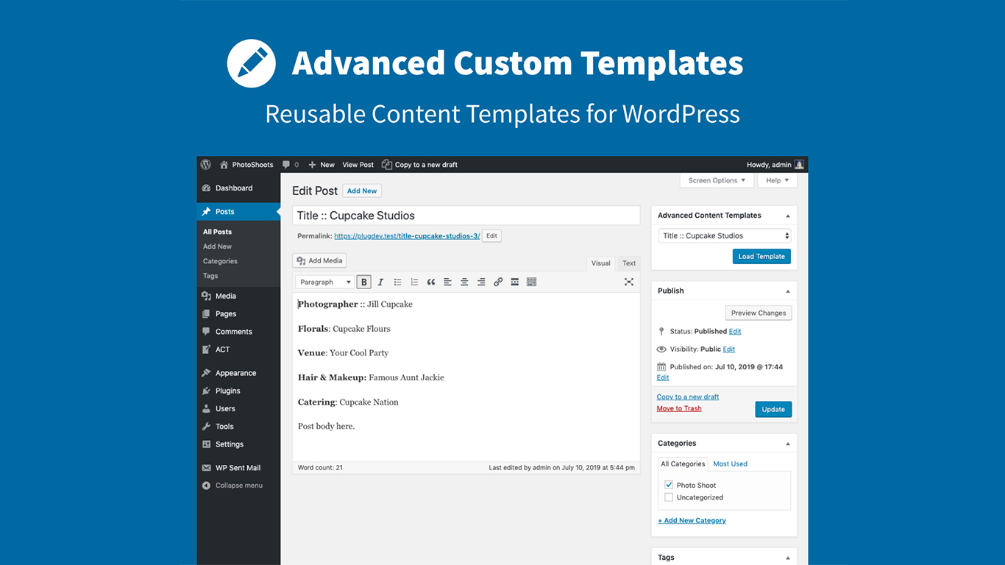Insert a numbered list
The width and height of the screenshot is (1005, 565).
pyautogui.click(x=414, y=282)
